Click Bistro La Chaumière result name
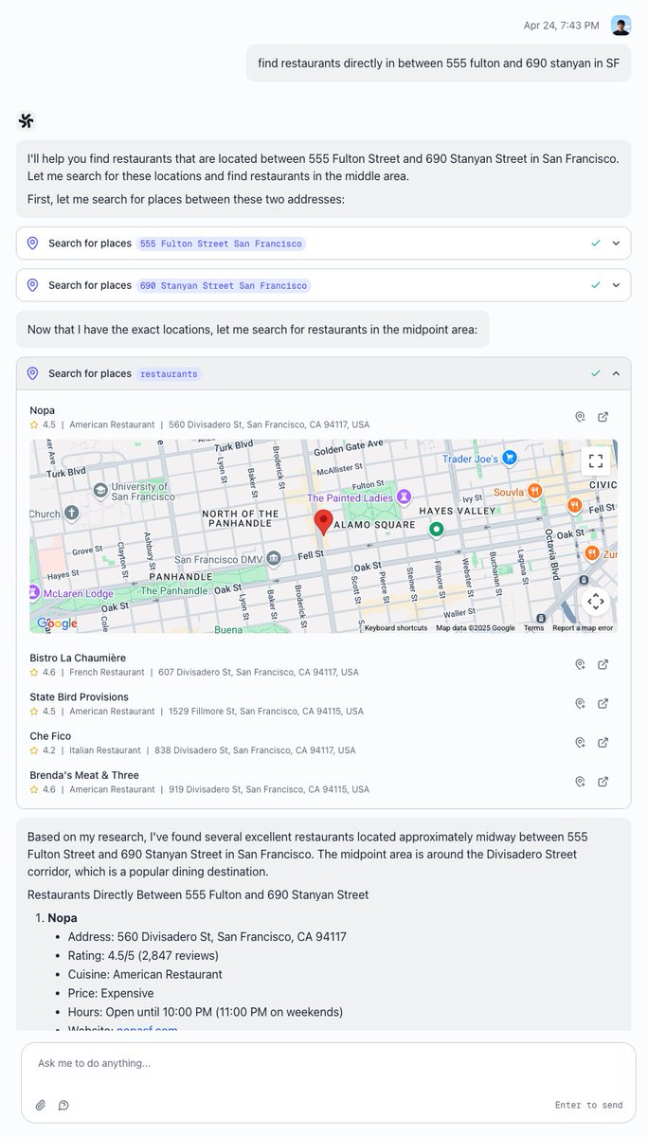 coord(78,658)
